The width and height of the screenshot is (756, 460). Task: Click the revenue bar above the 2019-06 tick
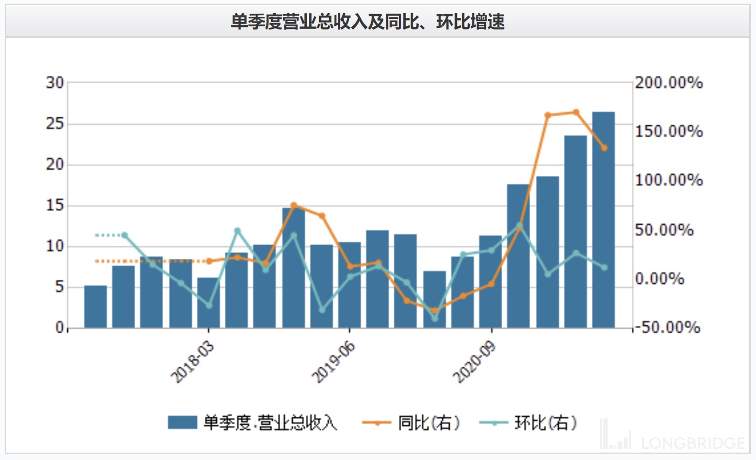pyautogui.click(x=350, y=285)
